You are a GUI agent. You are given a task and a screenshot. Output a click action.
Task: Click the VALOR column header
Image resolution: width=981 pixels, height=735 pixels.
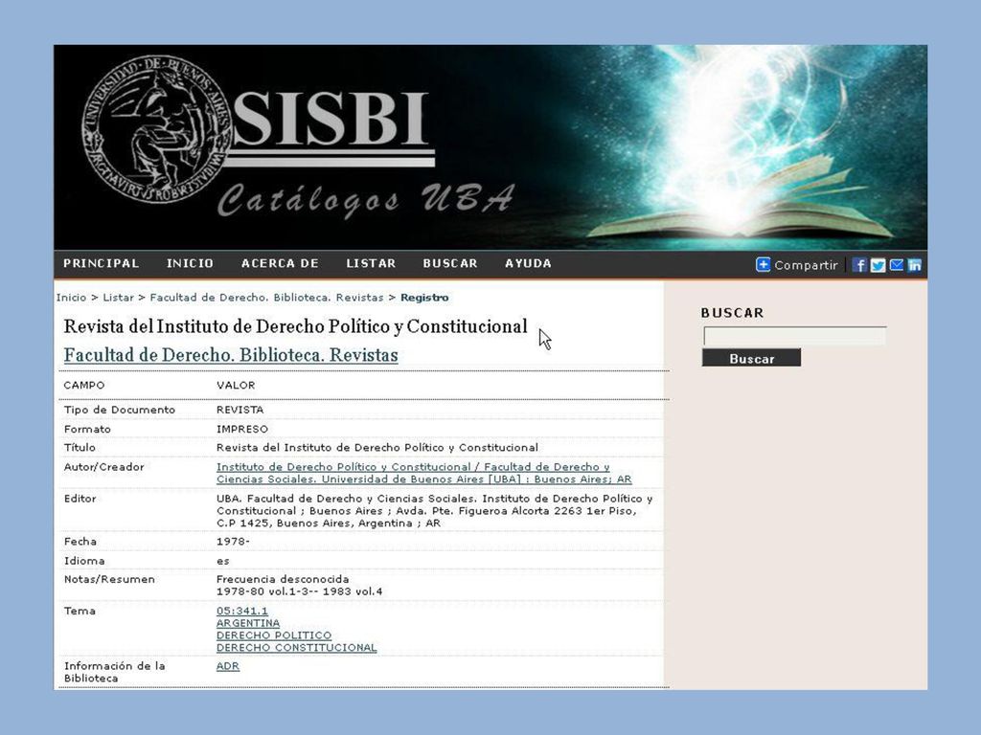[x=236, y=385]
